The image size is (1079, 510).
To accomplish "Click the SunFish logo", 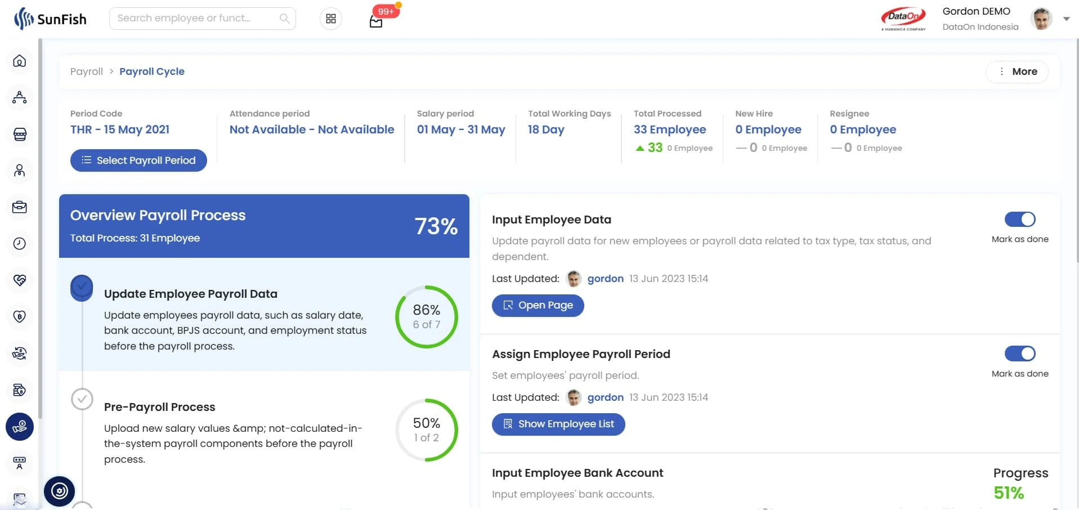I will [x=51, y=19].
